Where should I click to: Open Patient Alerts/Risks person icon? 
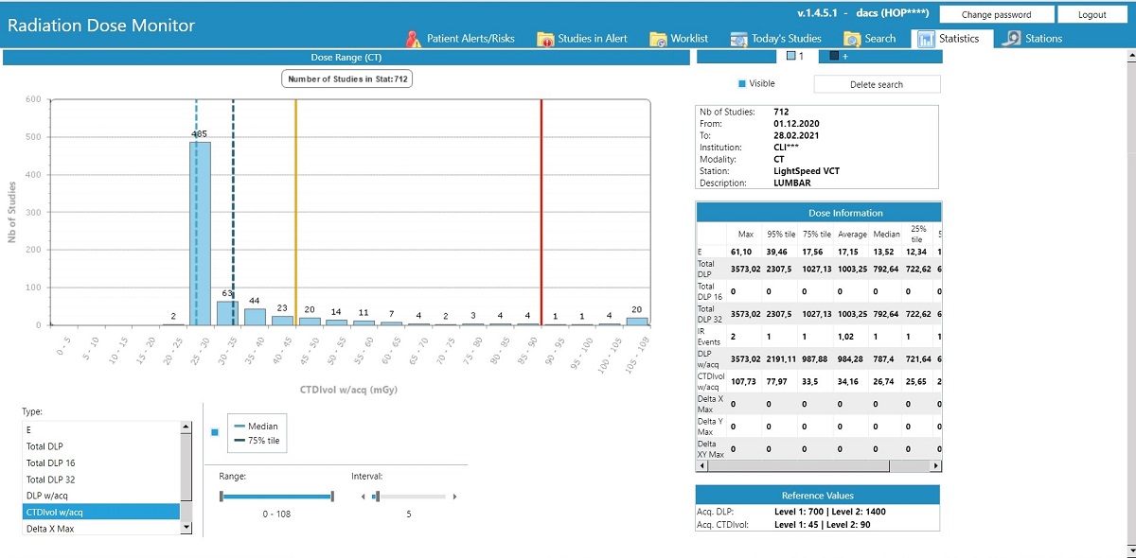(x=413, y=39)
